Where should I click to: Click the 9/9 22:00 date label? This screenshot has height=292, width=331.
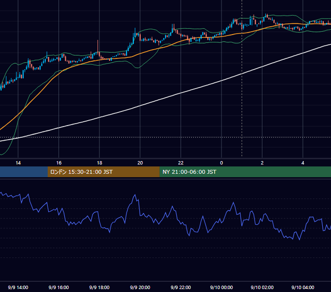tap(181, 287)
